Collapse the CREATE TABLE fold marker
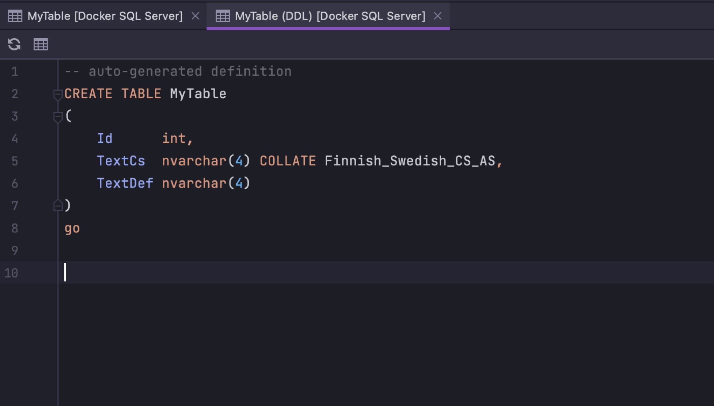Image resolution: width=714 pixels, height=406 pixels. coord(58,94)
